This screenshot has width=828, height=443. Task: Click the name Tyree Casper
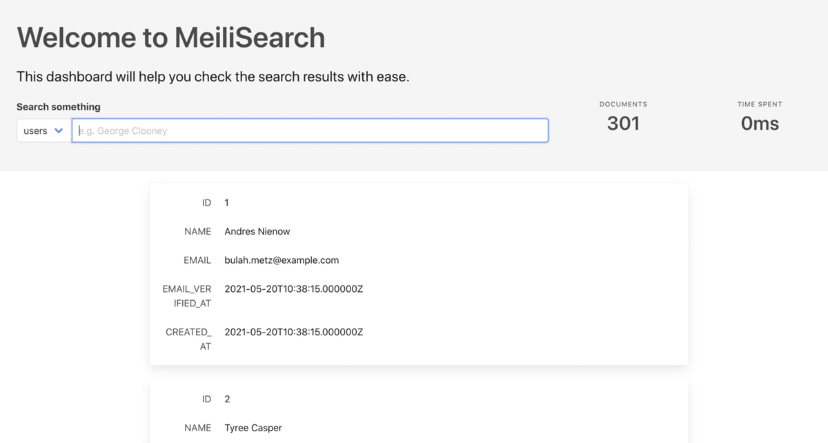[x=253, y=428]
